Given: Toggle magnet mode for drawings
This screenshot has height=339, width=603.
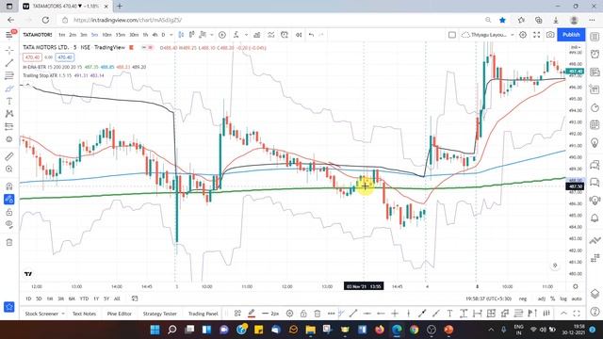Looking at the screenshot, I should click(9, 186).
